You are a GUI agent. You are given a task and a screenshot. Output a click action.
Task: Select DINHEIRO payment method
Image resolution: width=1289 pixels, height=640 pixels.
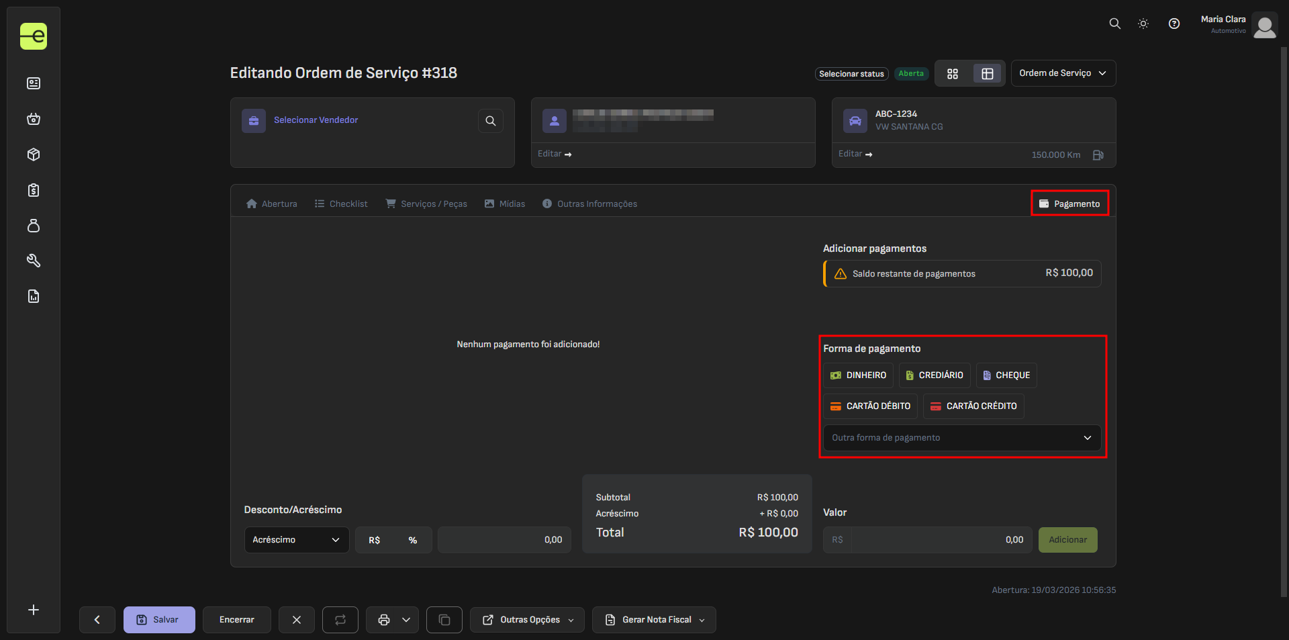click(859, 375)
